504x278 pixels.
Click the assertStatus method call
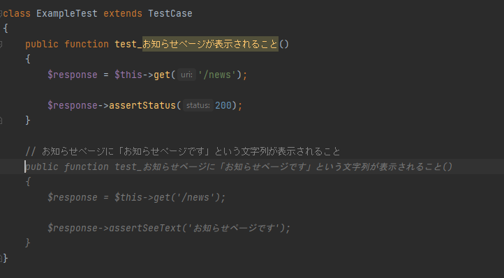142,105
